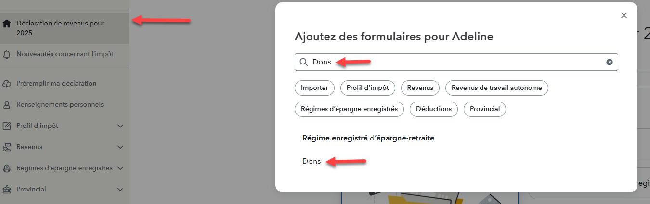Screen dimensions: 650x204
Task: Open Régime enregistré d'épargne-retraite result
Action: click(368, 138)
